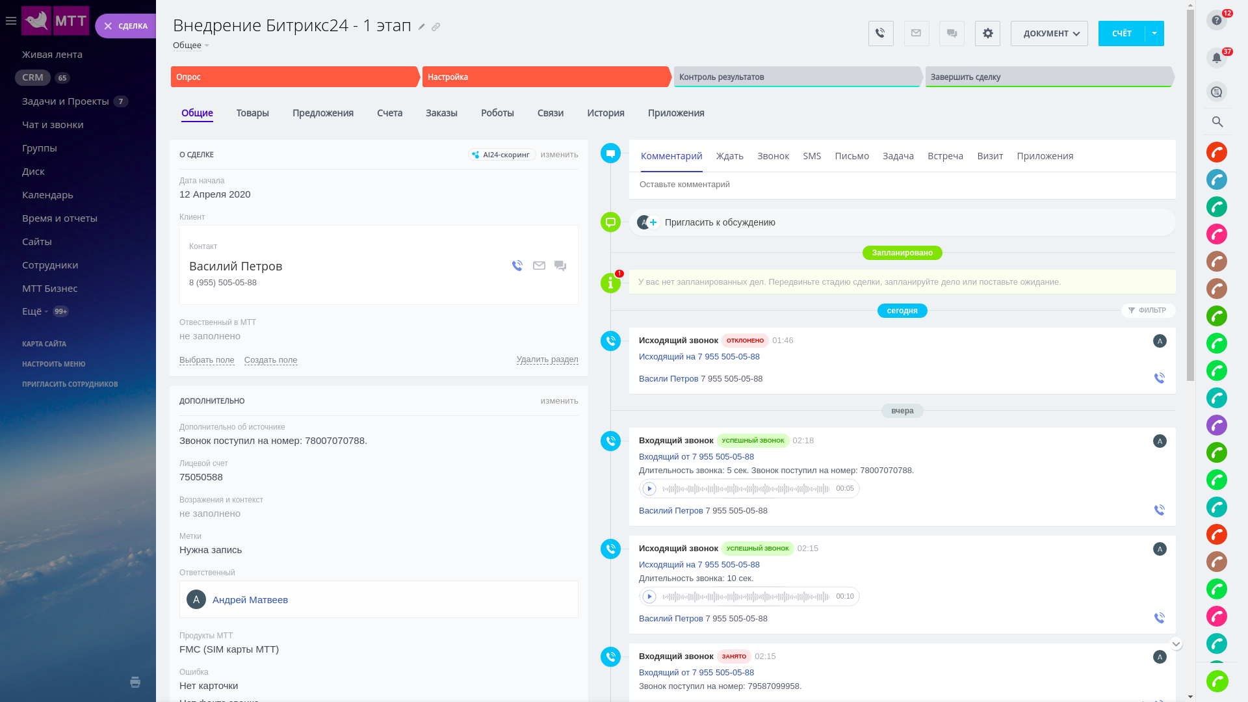Screen dimensions: 1248x702
Task: Call back from the 01:46 declined call entry
Action: pos(1160,378)
